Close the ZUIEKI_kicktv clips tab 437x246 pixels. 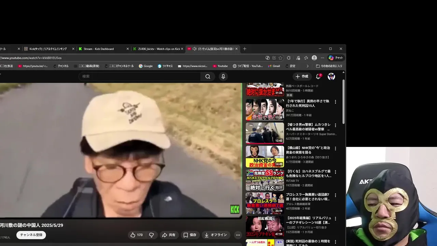click(x=182, y=49)
